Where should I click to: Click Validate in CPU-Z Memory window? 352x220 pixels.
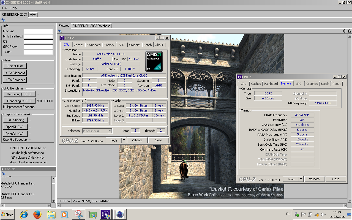coord(314,179)
